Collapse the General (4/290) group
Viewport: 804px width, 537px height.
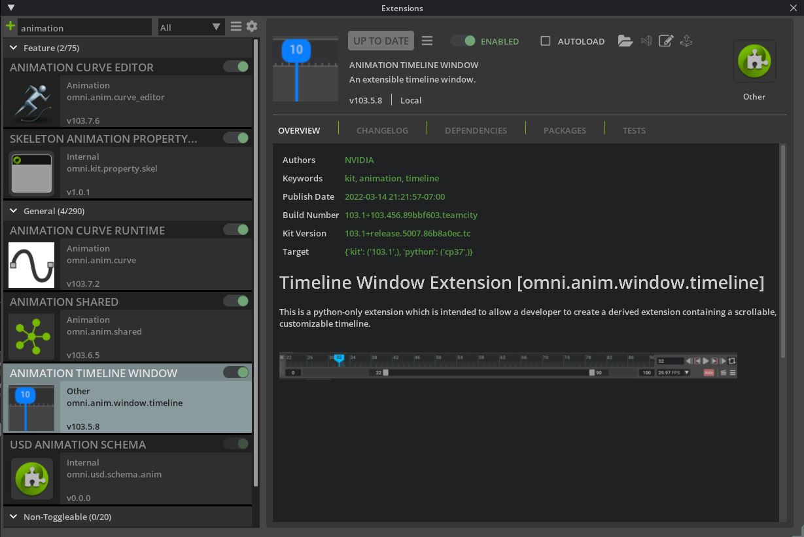14,211
